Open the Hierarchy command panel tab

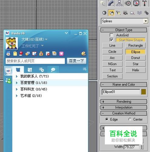click(x=119, y=3)
